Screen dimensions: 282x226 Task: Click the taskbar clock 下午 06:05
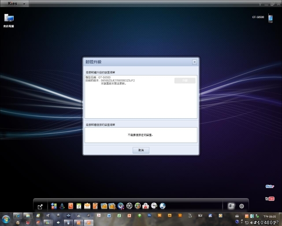click(269, 216)
